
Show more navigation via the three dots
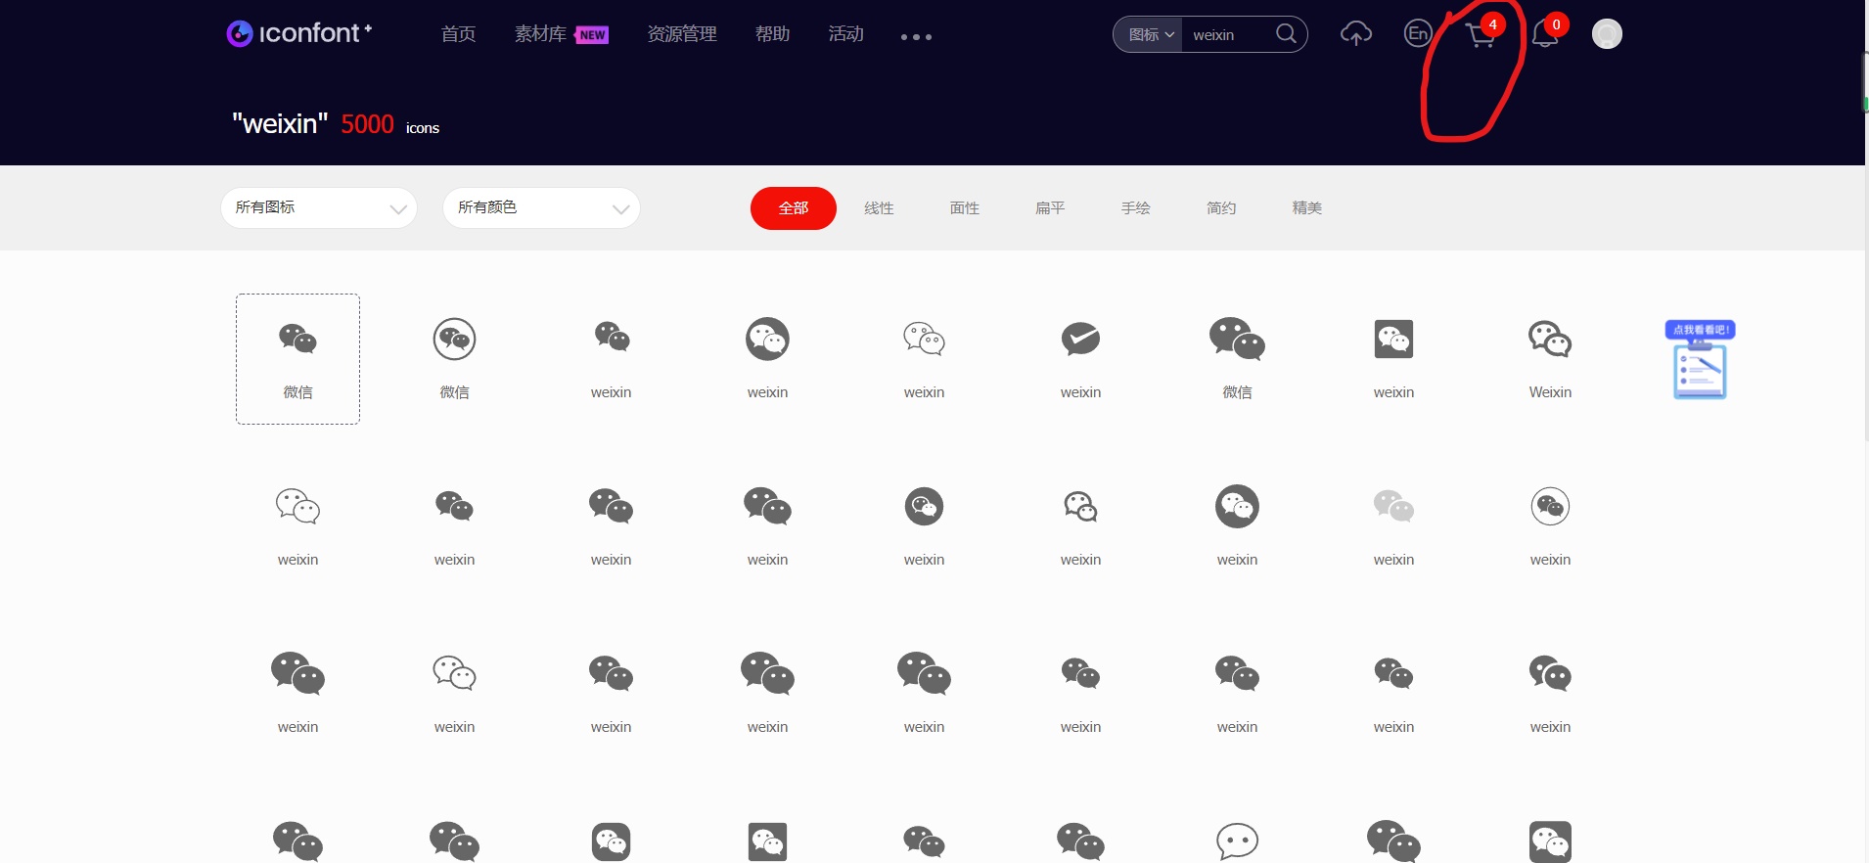tap(916, 37)
